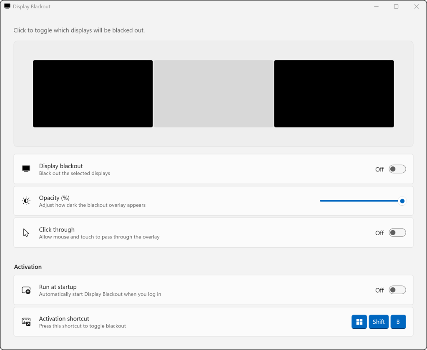
Task: Unselect the left blacked-out display
Action: click(x=93, y=93)
